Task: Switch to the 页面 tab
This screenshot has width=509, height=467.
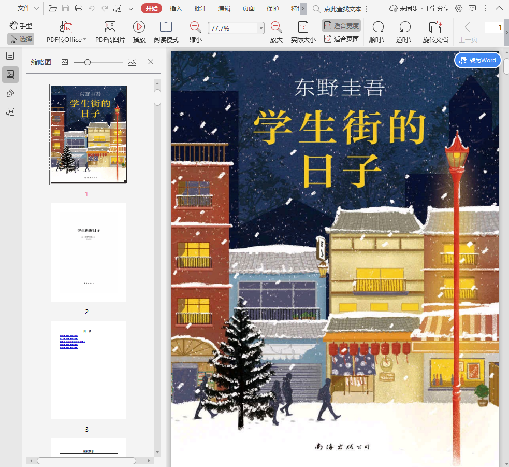Action: tap(249, 9)
